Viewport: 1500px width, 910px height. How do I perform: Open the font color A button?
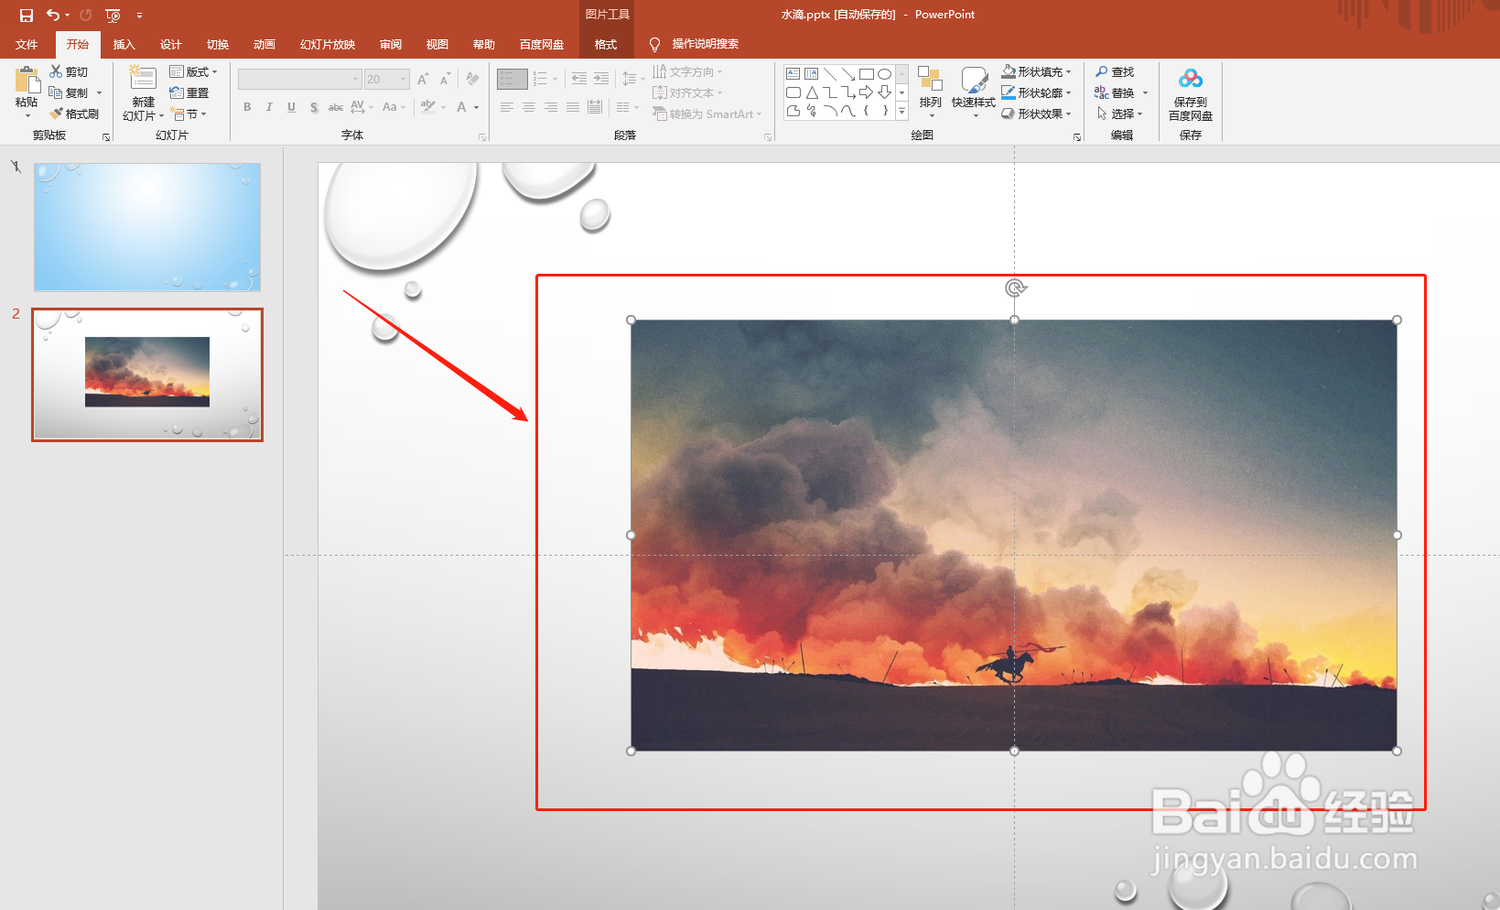462,107
